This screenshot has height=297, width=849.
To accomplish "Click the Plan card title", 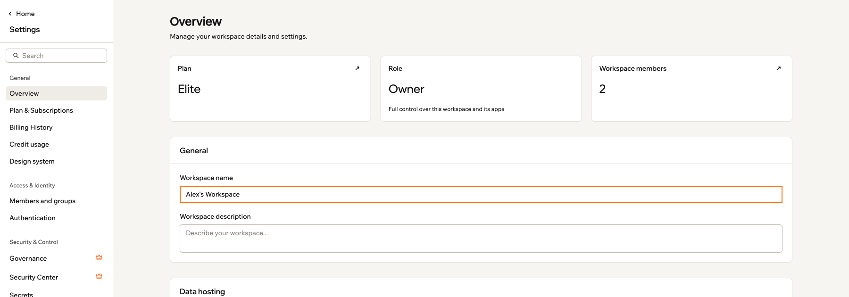I will [x=184, y=68].
